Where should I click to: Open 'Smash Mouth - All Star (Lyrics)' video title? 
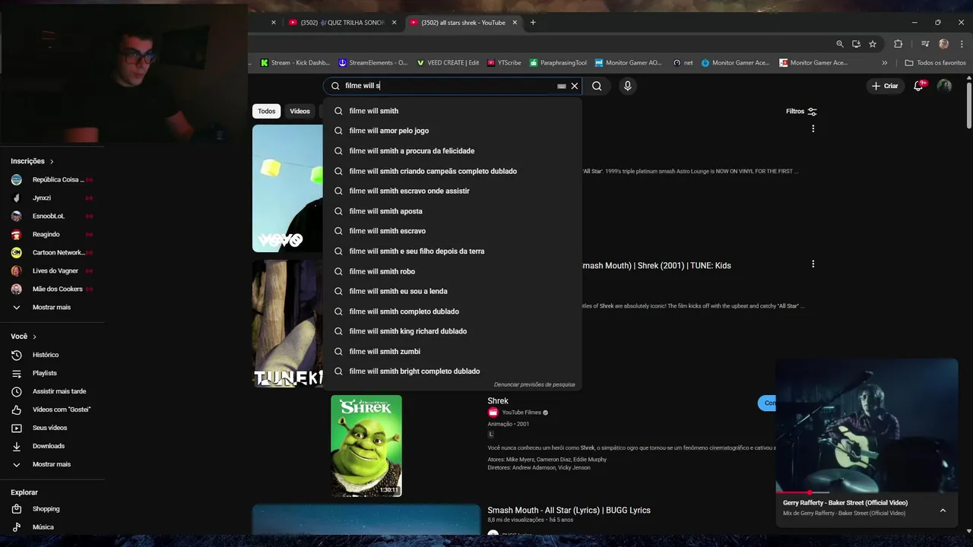pos(569,511)
